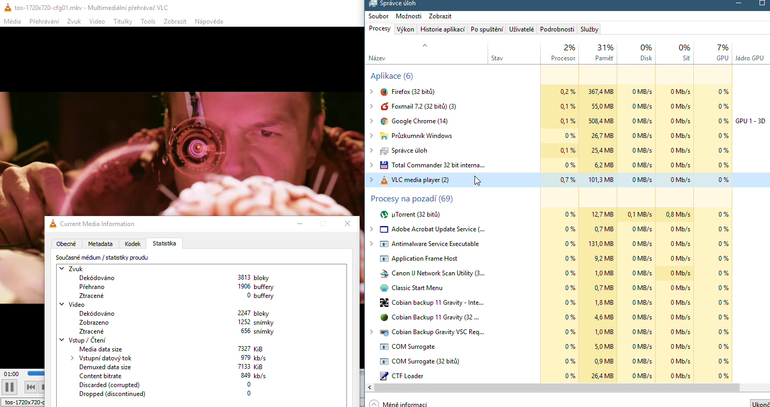Viewport: 770px width, 407px height.
Task: Open the Metadata tab in Media Information
Action: tap(100, 244)
